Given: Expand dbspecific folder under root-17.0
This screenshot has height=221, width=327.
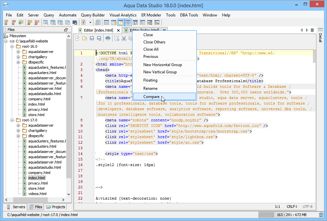Looking at the screenshot, I should [x=18, y=136].
